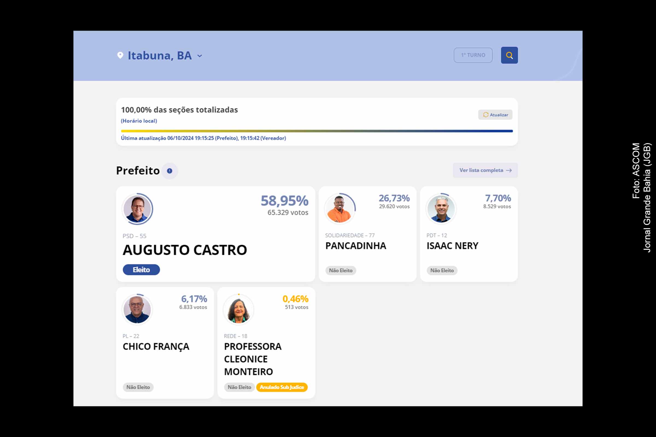Click the 1º TURNO round button
The image size is (656, 437).
coord(473,55)
